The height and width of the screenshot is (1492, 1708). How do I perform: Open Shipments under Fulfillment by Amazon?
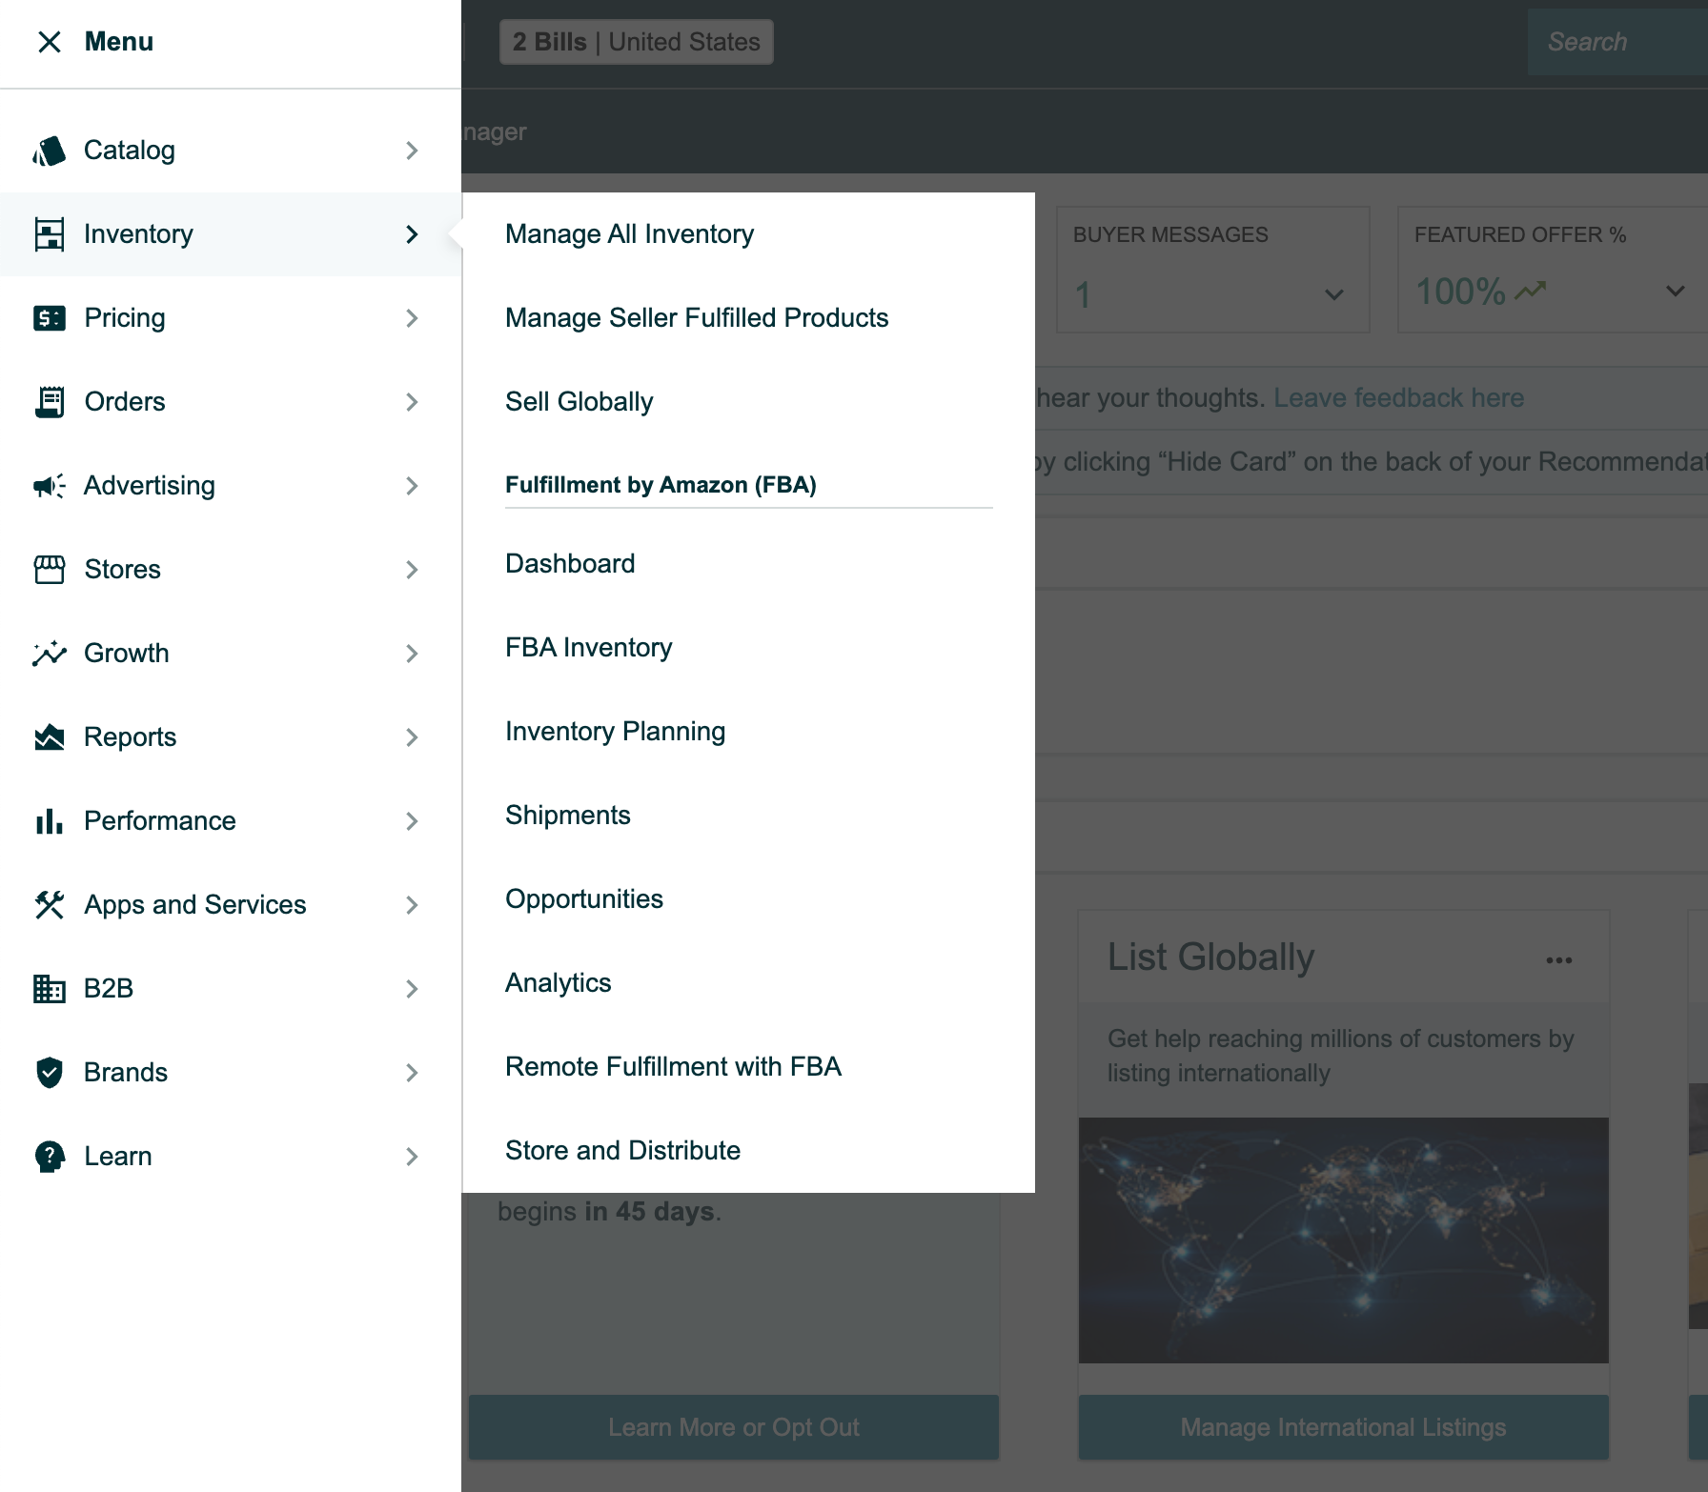click(x=568, y=815)
